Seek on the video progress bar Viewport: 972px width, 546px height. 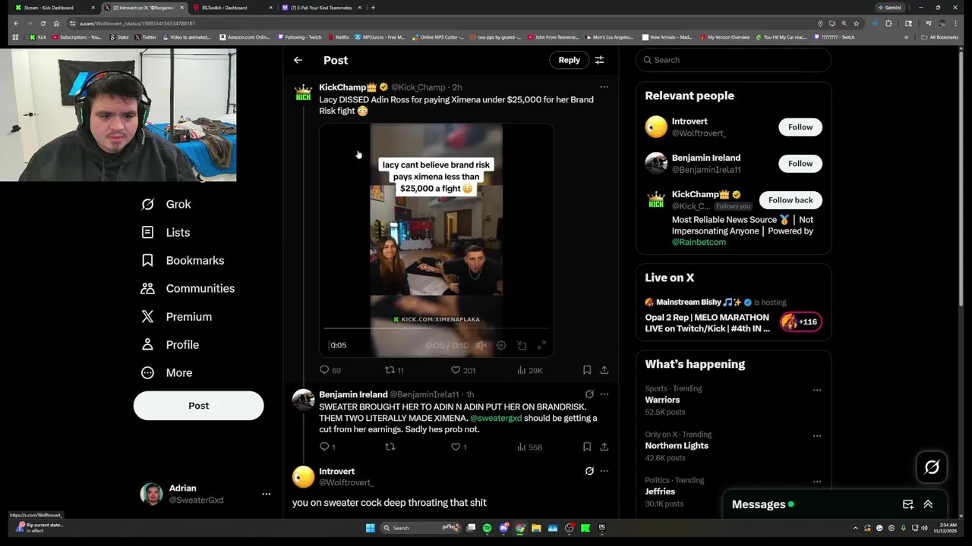[x=436, y=328]
